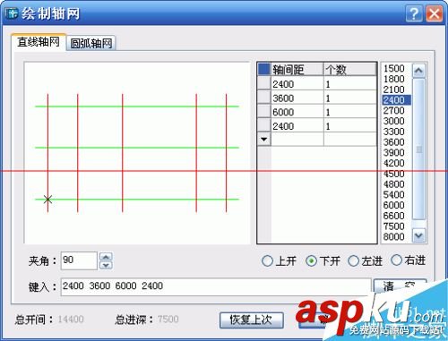The image size is (448, 341).
Task: Click the help question mark button
Action: (x=414, y=13)
